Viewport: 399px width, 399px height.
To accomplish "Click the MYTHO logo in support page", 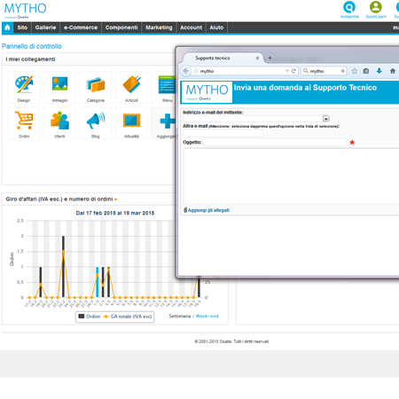I will 207,92.
